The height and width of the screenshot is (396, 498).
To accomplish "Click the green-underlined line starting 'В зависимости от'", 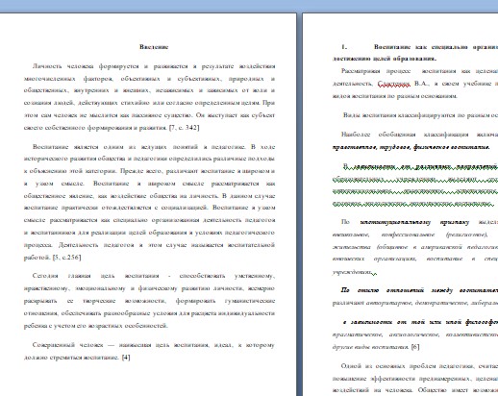I will pyautogui.click(x=420, y=167).
